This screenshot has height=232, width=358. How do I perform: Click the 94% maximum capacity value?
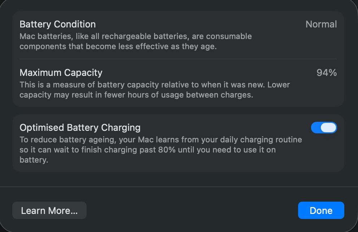pyautogui.click(x=326, y=73)
